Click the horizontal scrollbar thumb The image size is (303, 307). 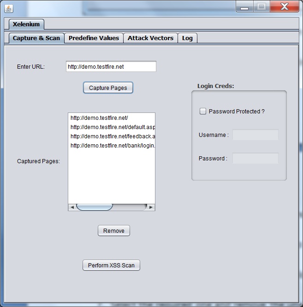point(94,207)
